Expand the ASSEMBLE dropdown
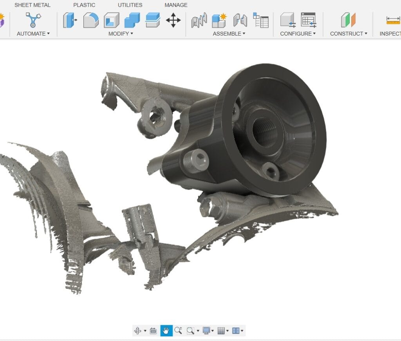The height and width of the screenshot is (341, 401). pyautogui.click(x=229, y=34)
